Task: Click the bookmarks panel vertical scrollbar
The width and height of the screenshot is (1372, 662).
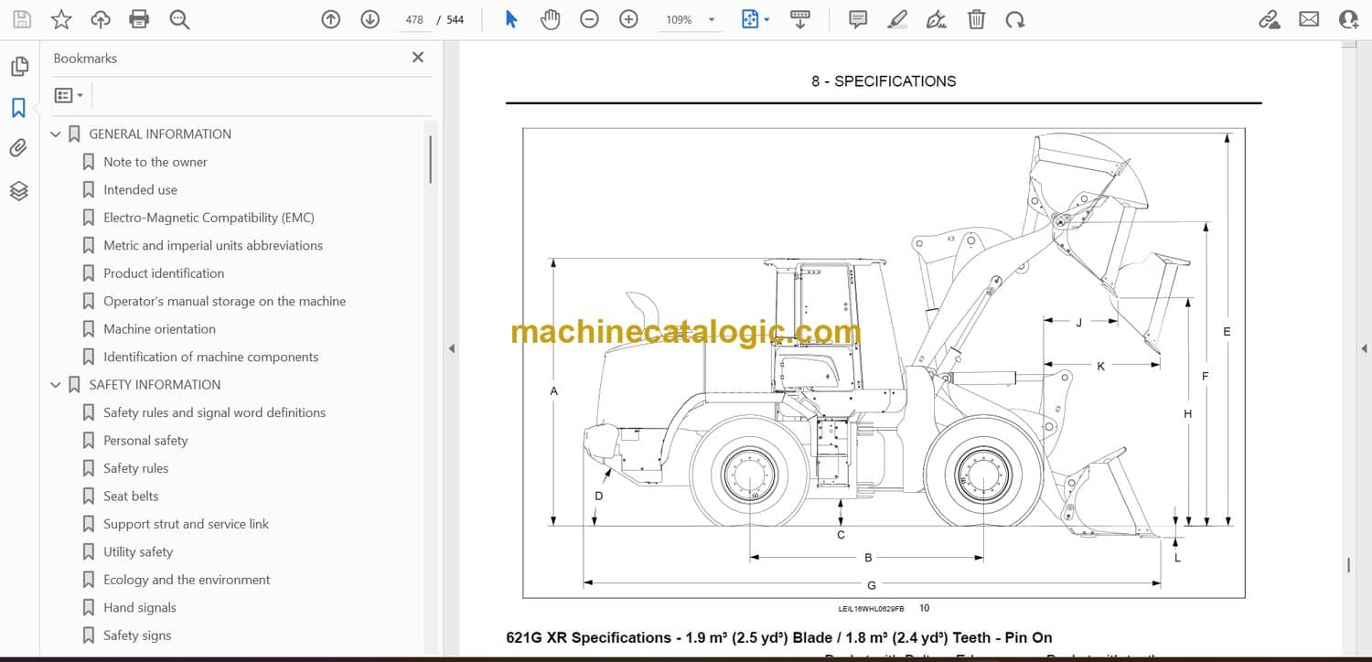Action: click(x=430, y=160)
